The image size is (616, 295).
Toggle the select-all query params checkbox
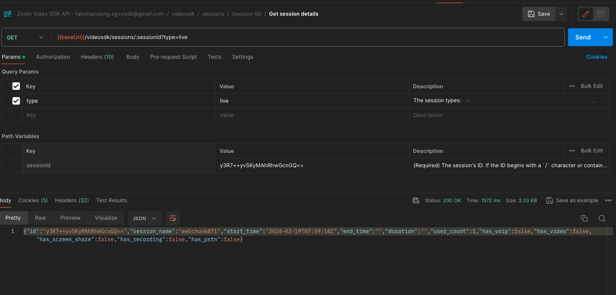tap(16, 86)
